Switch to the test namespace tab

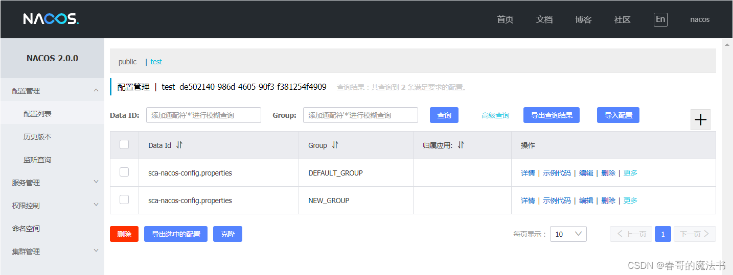coord(156,62)
